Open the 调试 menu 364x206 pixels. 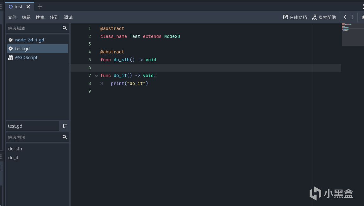click(x=68, y=17)
